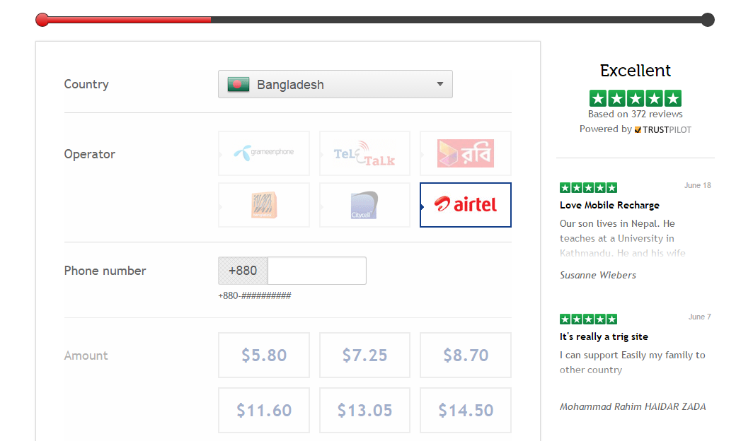
Task: Select the $5.80 amount
Action: click(264, 355)
